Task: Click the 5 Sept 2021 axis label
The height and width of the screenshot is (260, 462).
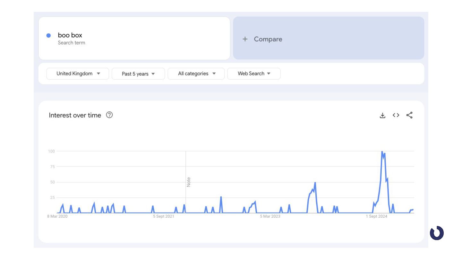Action: pyautogui.click(x=164, y=216)
